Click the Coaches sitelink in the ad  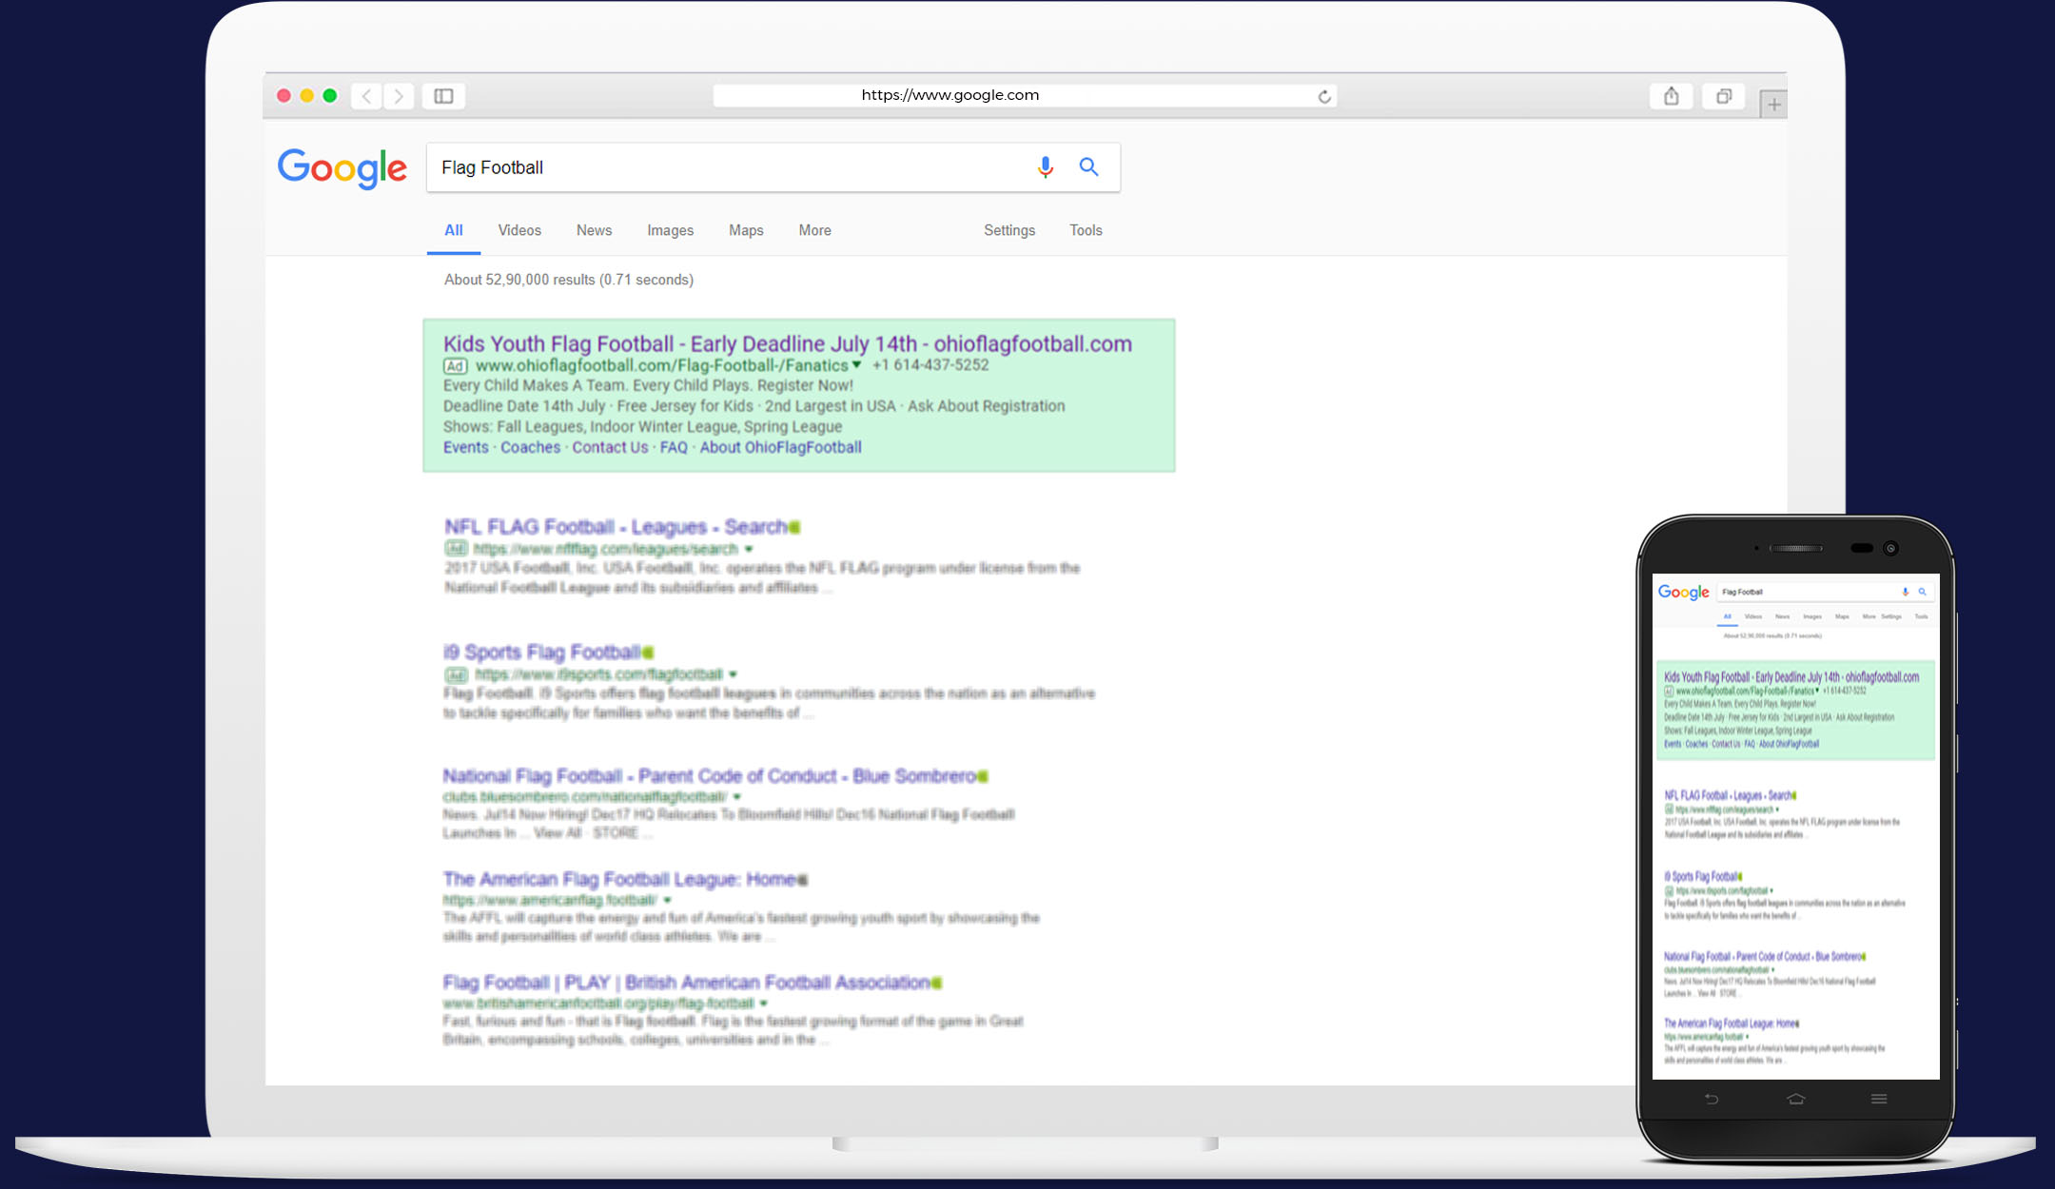530,447
